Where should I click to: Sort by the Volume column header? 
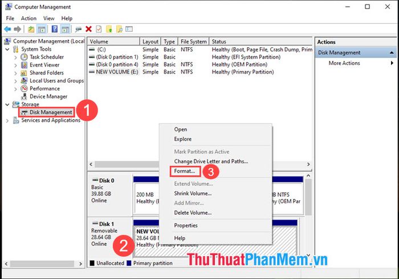[x=113, y=42]
